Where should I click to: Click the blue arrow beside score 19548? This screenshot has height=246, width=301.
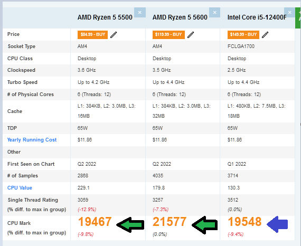point(277,224)
